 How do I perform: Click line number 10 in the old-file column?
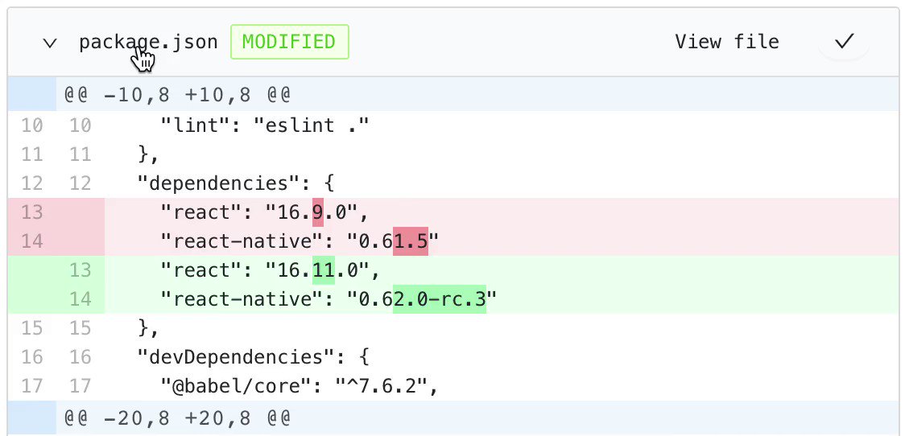[31, 125]
